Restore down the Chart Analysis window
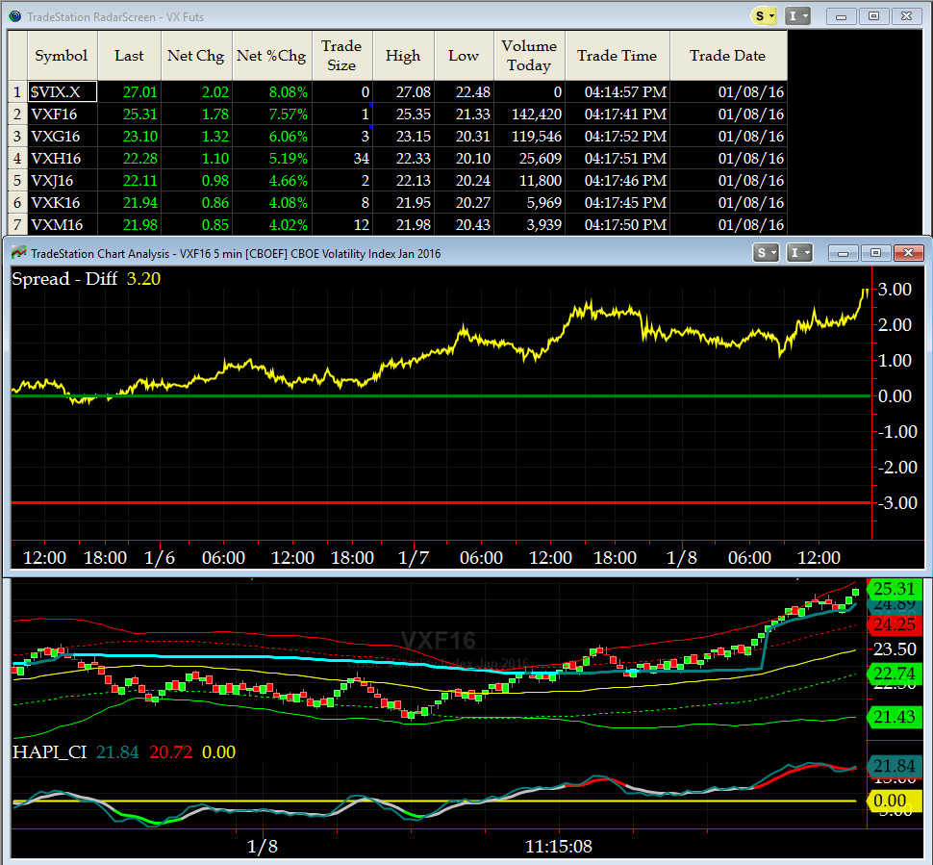 click(876, 253)
